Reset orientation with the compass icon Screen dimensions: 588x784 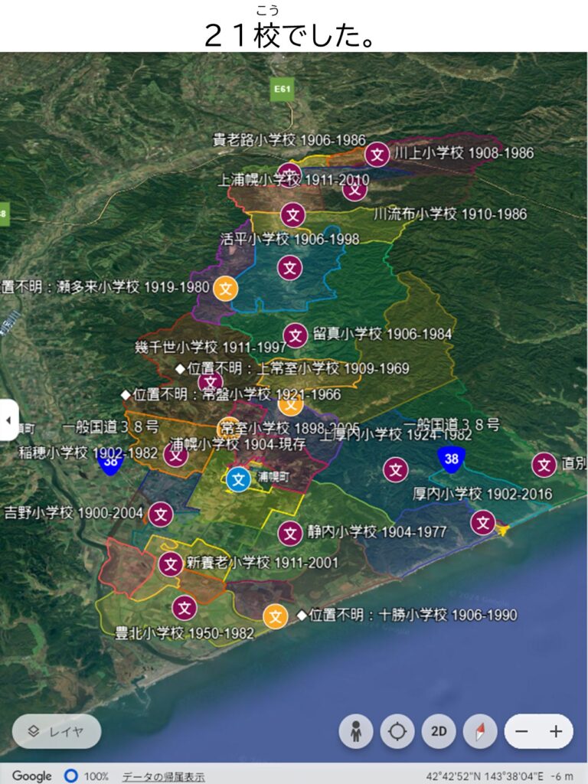click(x=480, y=732)
